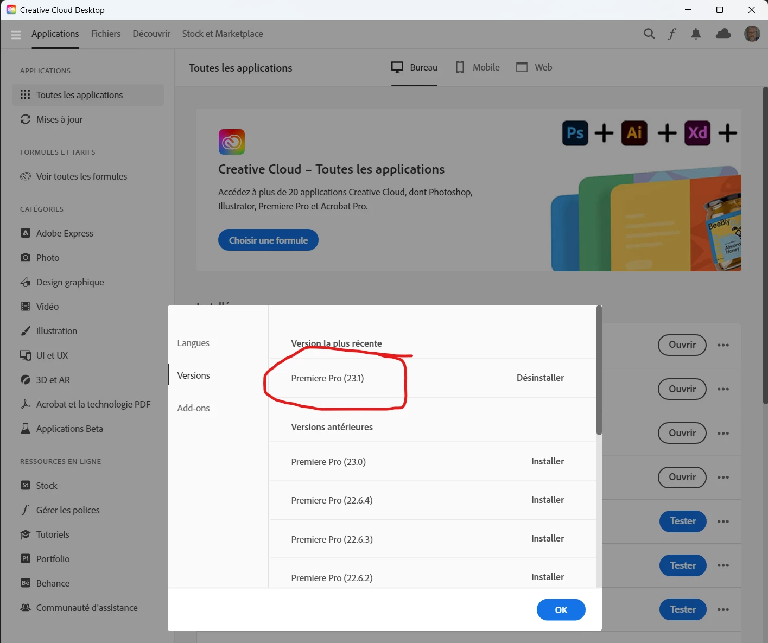Click the Illustrator Ai icon in the banner
Image resolution: width=768 pixels, height=643 pixels.
tap(634, 133)
